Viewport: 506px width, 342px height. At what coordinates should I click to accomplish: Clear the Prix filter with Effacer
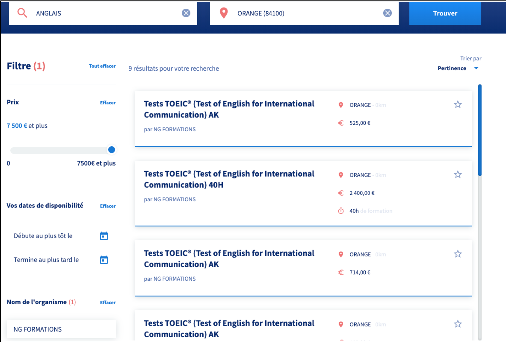point(108,103)
